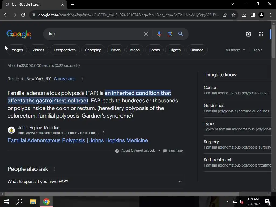
Task: Open the Cause item in Things to know
Action: (x=237, y=90)
